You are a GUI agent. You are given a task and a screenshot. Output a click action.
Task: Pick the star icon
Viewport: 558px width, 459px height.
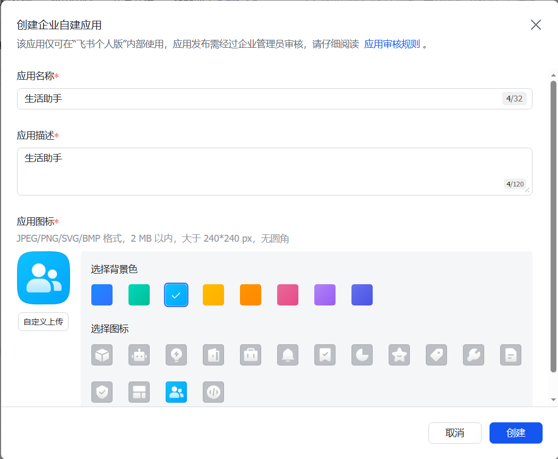tap(399, 355)
